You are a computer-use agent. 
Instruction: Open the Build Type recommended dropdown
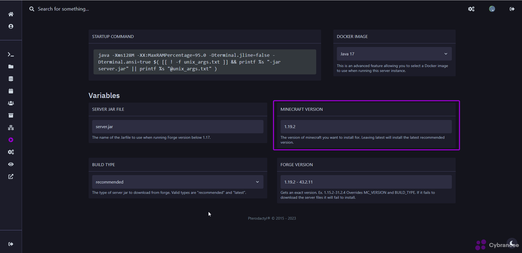click(x=178, y=182)
